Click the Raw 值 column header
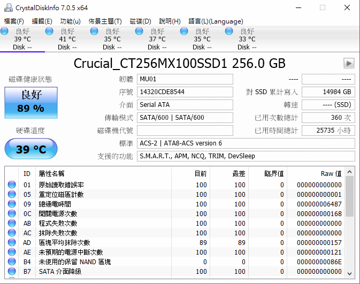The width and height of the screenshot is (360, 284). tap(316, 174)
